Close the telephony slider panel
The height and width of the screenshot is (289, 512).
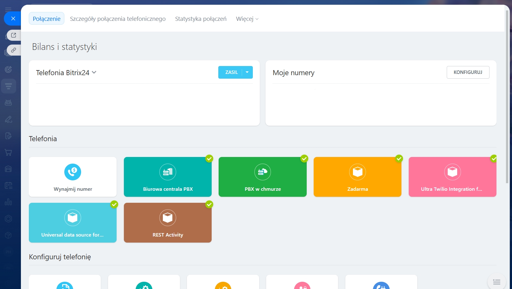point(13,18)
